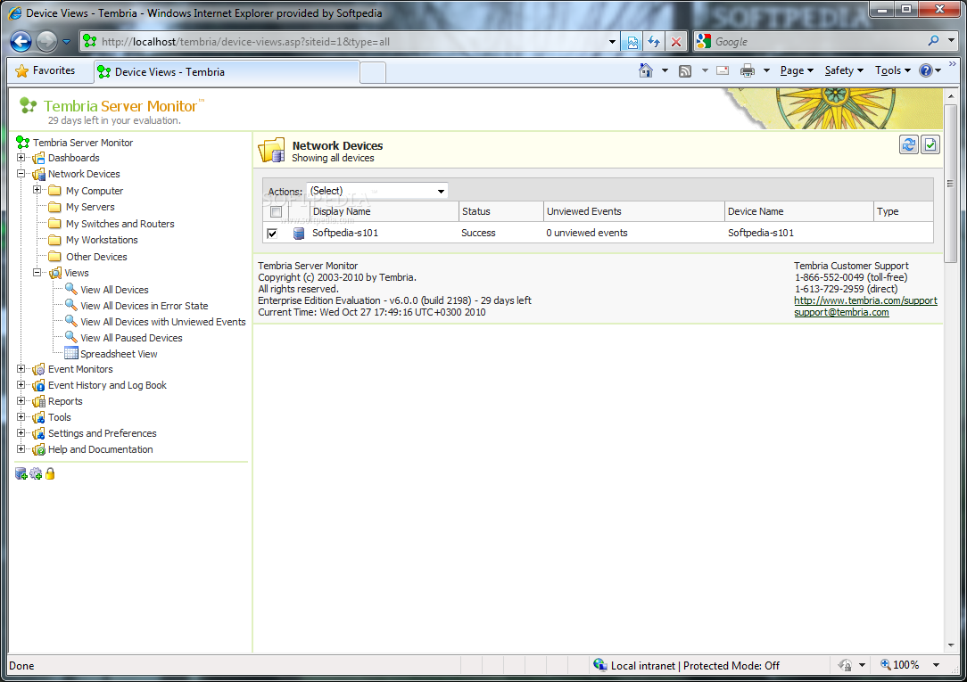Image resolution: width=967 pixels, height=682 pixels.
Task: Open the Print options dropdown arrow
Action: 766,70
